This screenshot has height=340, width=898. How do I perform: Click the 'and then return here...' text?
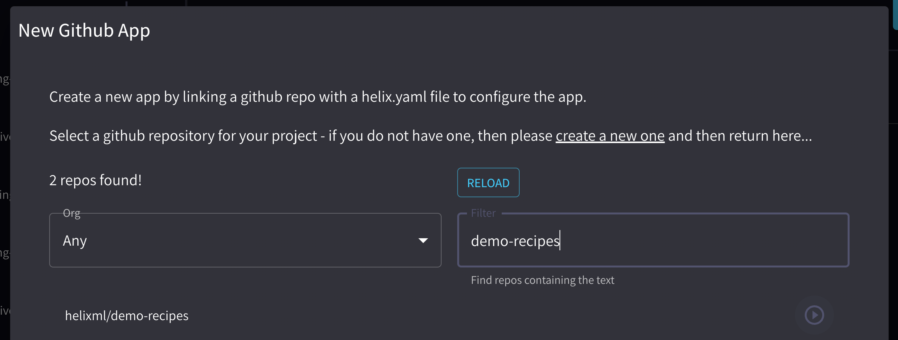[740, 136]
